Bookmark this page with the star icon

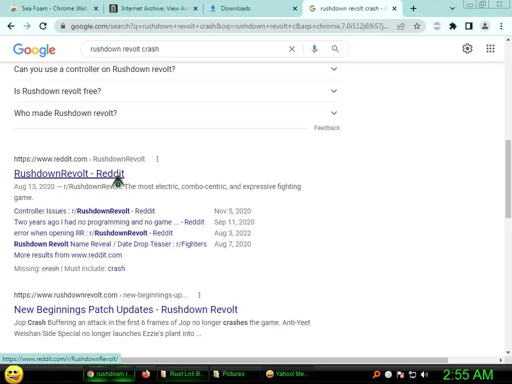[x=417, y=26]
